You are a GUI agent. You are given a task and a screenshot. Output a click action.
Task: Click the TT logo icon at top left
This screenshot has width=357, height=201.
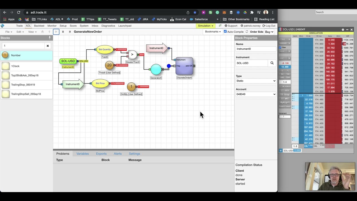3,26
